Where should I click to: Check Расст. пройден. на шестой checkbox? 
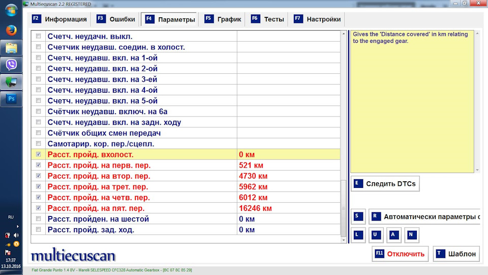tap(38, 218)
